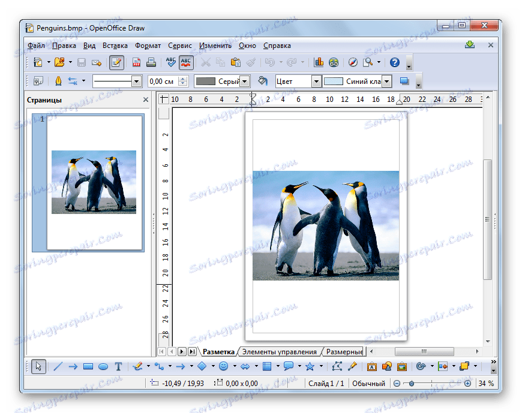Screen dimensions: 522x413
Task: Switch to Элементы управления layer tab
Action: pyautogui.click(x=280, y=351)
